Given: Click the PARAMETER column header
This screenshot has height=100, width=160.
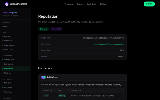Looking at the screenshot, I should [48, 90].
